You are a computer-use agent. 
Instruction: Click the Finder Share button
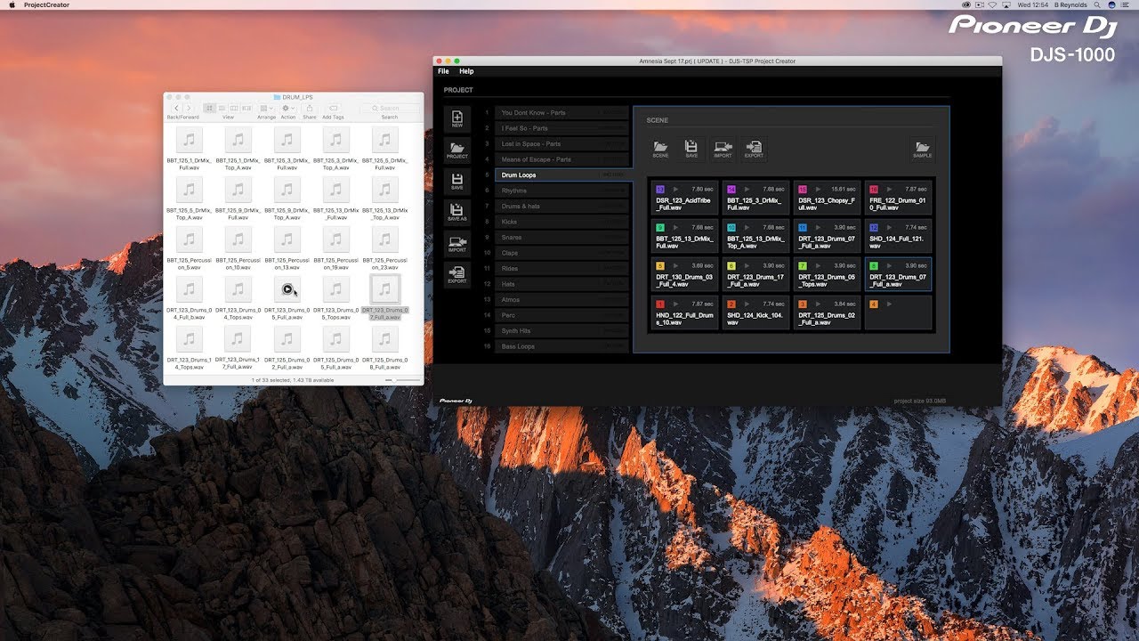pyautogui.click(x=310, y=108)
